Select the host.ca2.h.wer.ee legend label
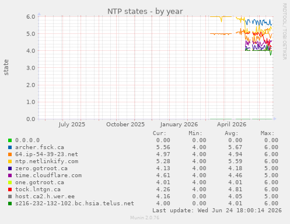Viewport: 290px width, 224px height. [x=45, y=197]
